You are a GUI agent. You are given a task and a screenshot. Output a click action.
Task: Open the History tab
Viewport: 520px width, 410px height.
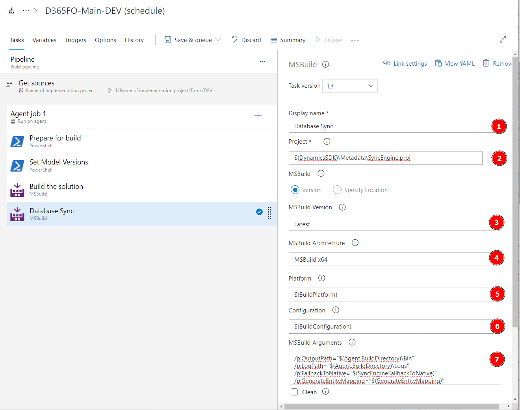(134, 40)
